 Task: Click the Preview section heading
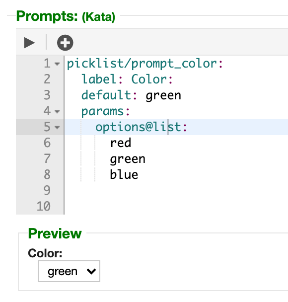55,233
